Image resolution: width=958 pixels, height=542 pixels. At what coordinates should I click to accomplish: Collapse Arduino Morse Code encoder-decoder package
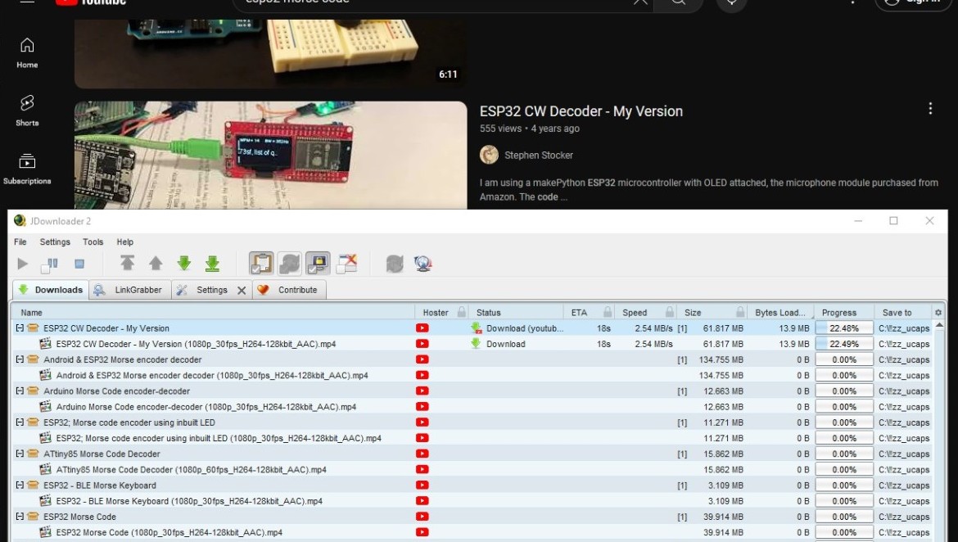coord(20,391)
